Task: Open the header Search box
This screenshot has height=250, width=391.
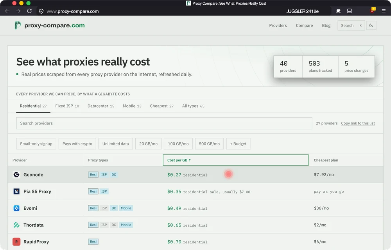Action: 351,25
